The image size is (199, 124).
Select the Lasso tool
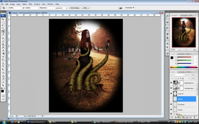point(3,25)
